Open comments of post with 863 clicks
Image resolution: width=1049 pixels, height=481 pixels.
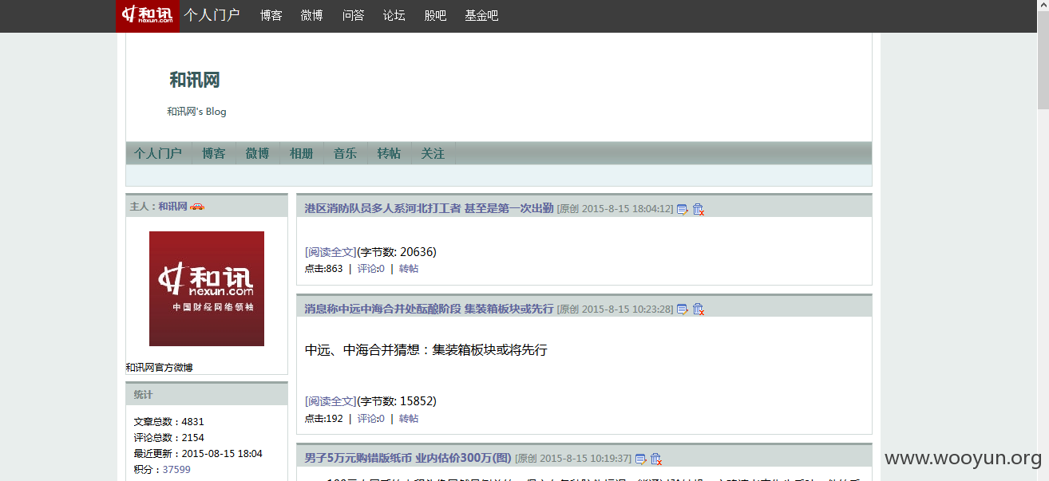(x=371, y=269)
